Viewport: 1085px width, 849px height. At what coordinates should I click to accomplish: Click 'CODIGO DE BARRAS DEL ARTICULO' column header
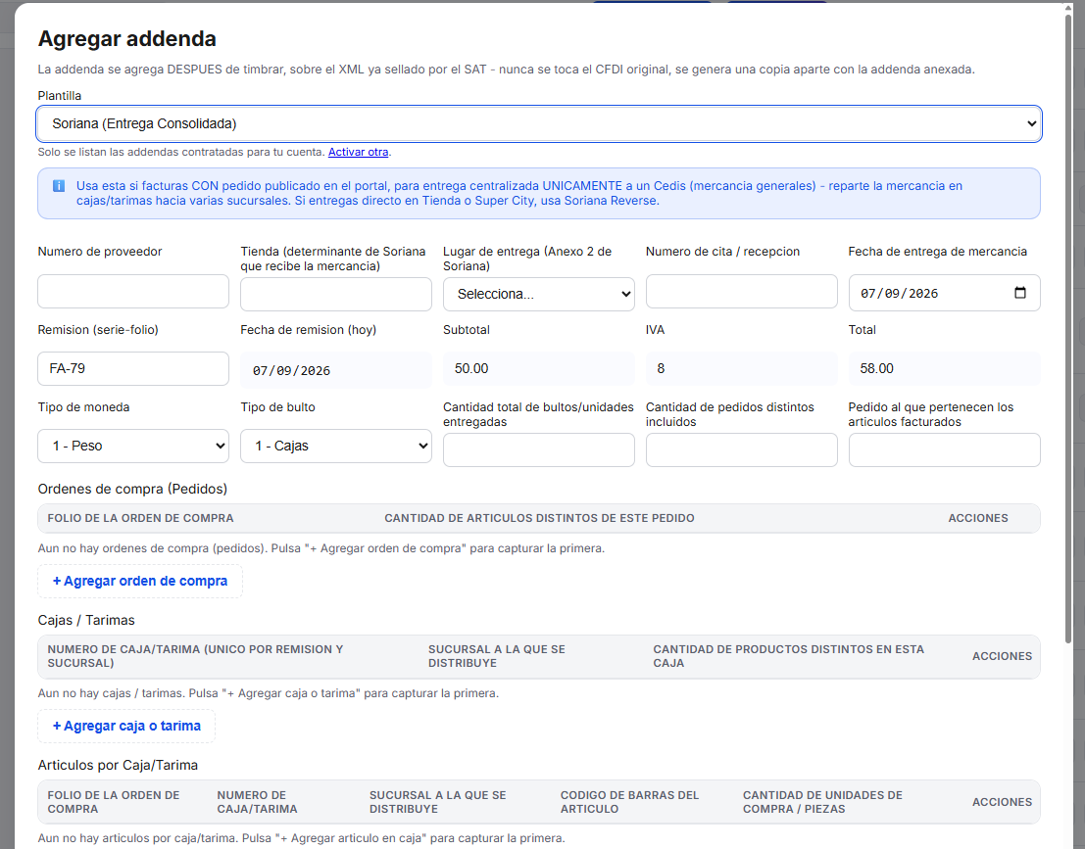(629, 802)
